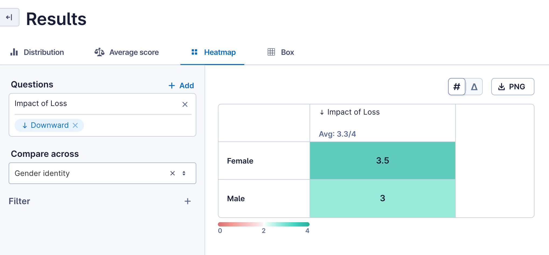
Task: Switch to delta (Δ) view
Action: (x=474, y=87)
